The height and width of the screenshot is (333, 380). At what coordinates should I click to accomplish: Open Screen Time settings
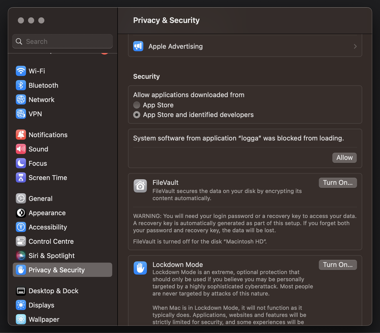[x=21, y=177]
